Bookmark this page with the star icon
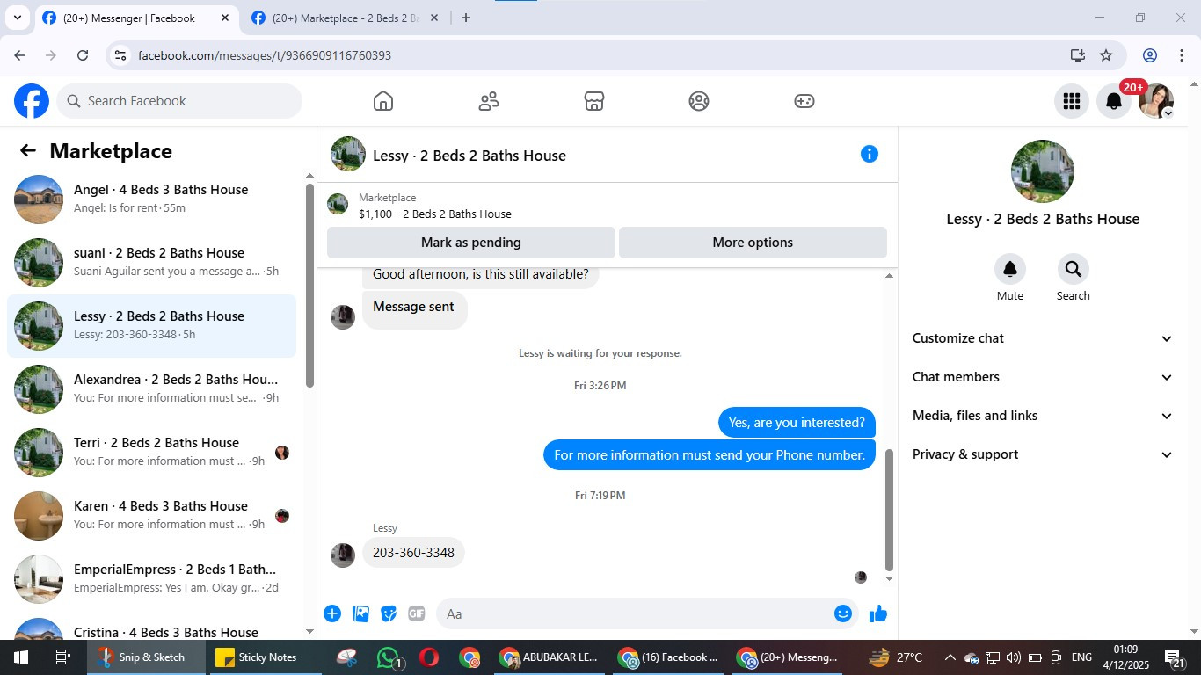This screenshot has width=1201, height=675. point(1106,55)
